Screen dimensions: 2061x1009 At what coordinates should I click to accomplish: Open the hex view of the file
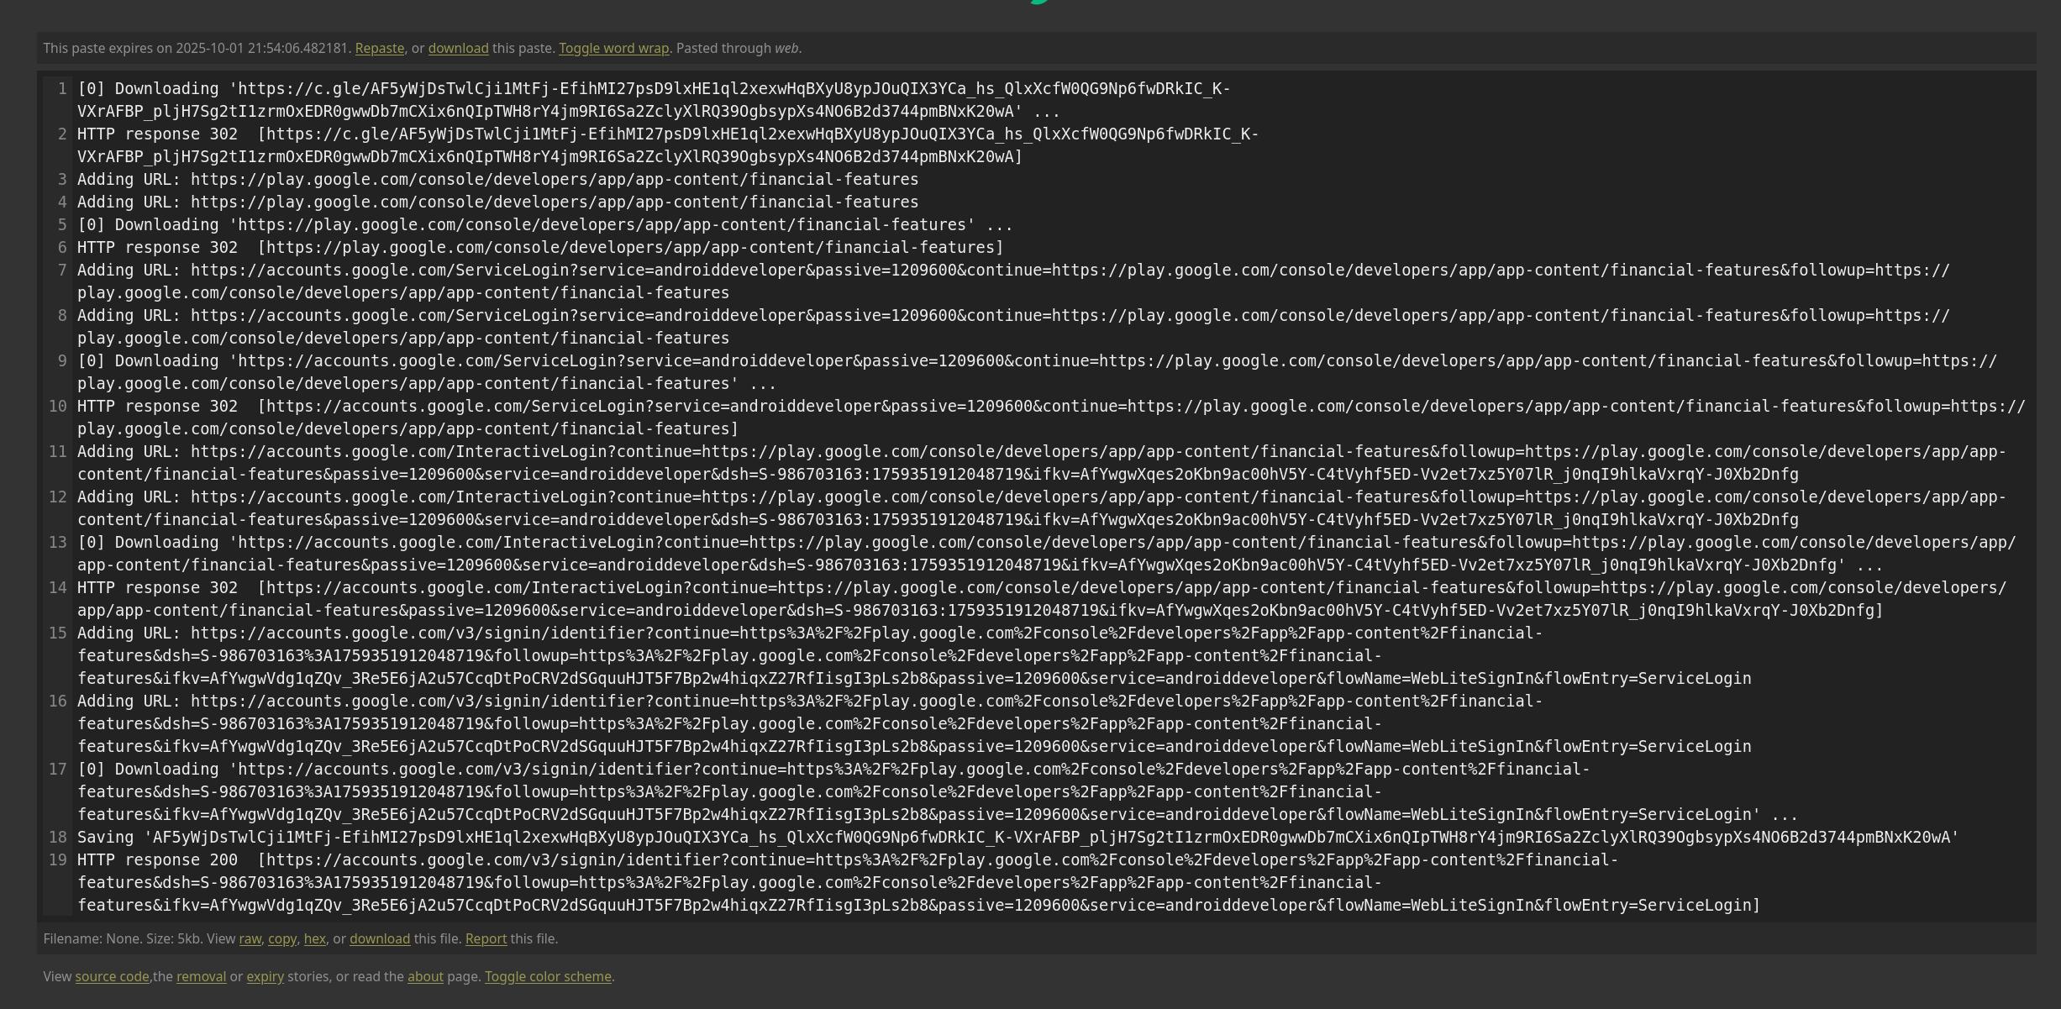coord(314,939)
